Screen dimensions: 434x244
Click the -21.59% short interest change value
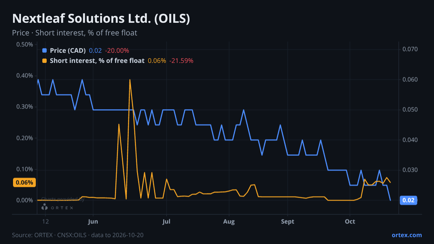pyautogui.click(x=181, y=61)
